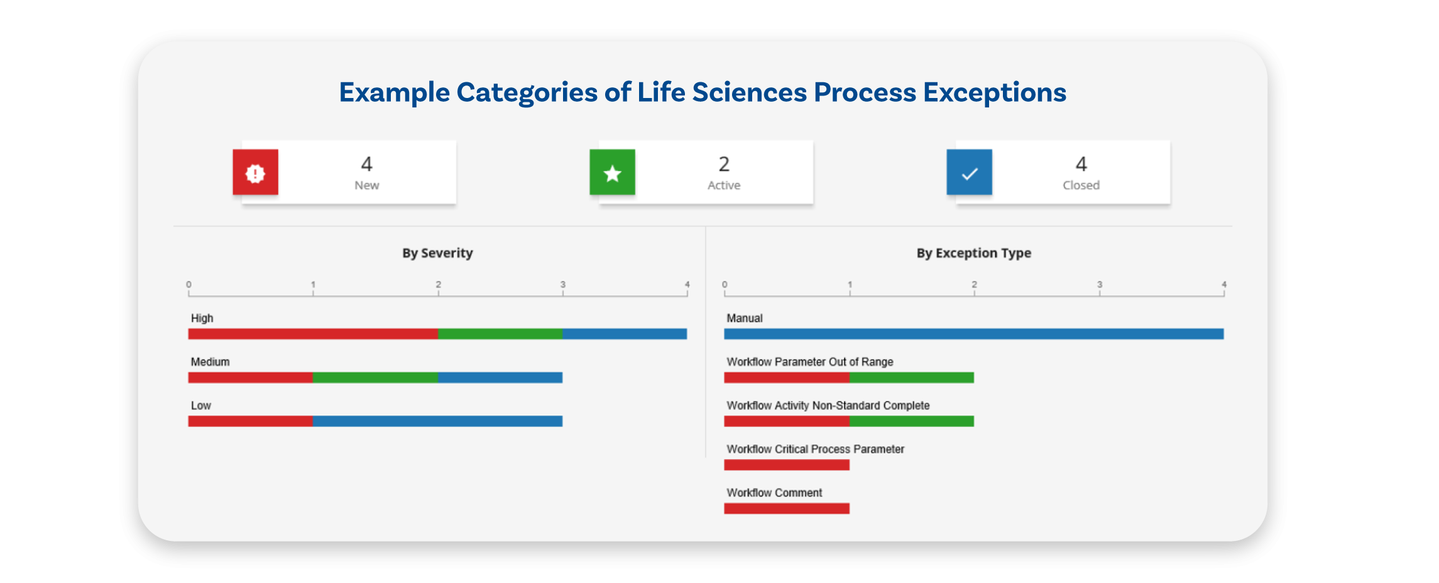Click the By Severity chart heading
Image resolution: width=1439 pixels, height=583 pixels.
(437, 253)
